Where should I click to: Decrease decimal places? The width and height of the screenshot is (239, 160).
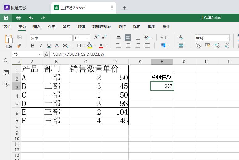coord(227,46)
